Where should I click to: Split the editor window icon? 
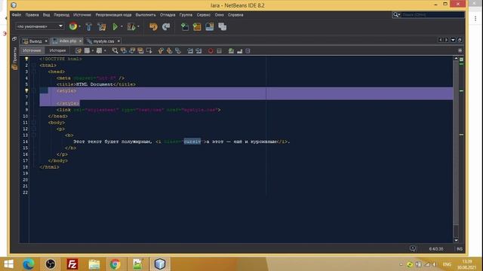tap(460, 50)
